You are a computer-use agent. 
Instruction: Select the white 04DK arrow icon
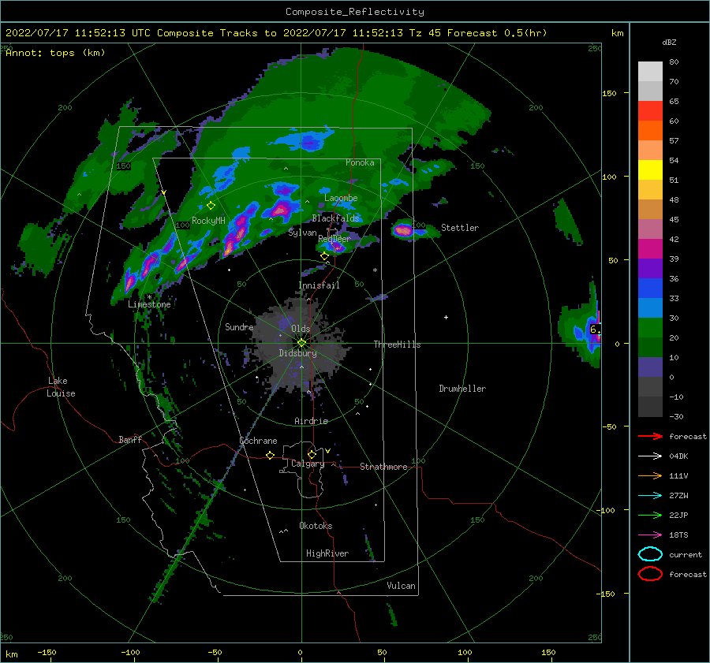pos(650,456)
